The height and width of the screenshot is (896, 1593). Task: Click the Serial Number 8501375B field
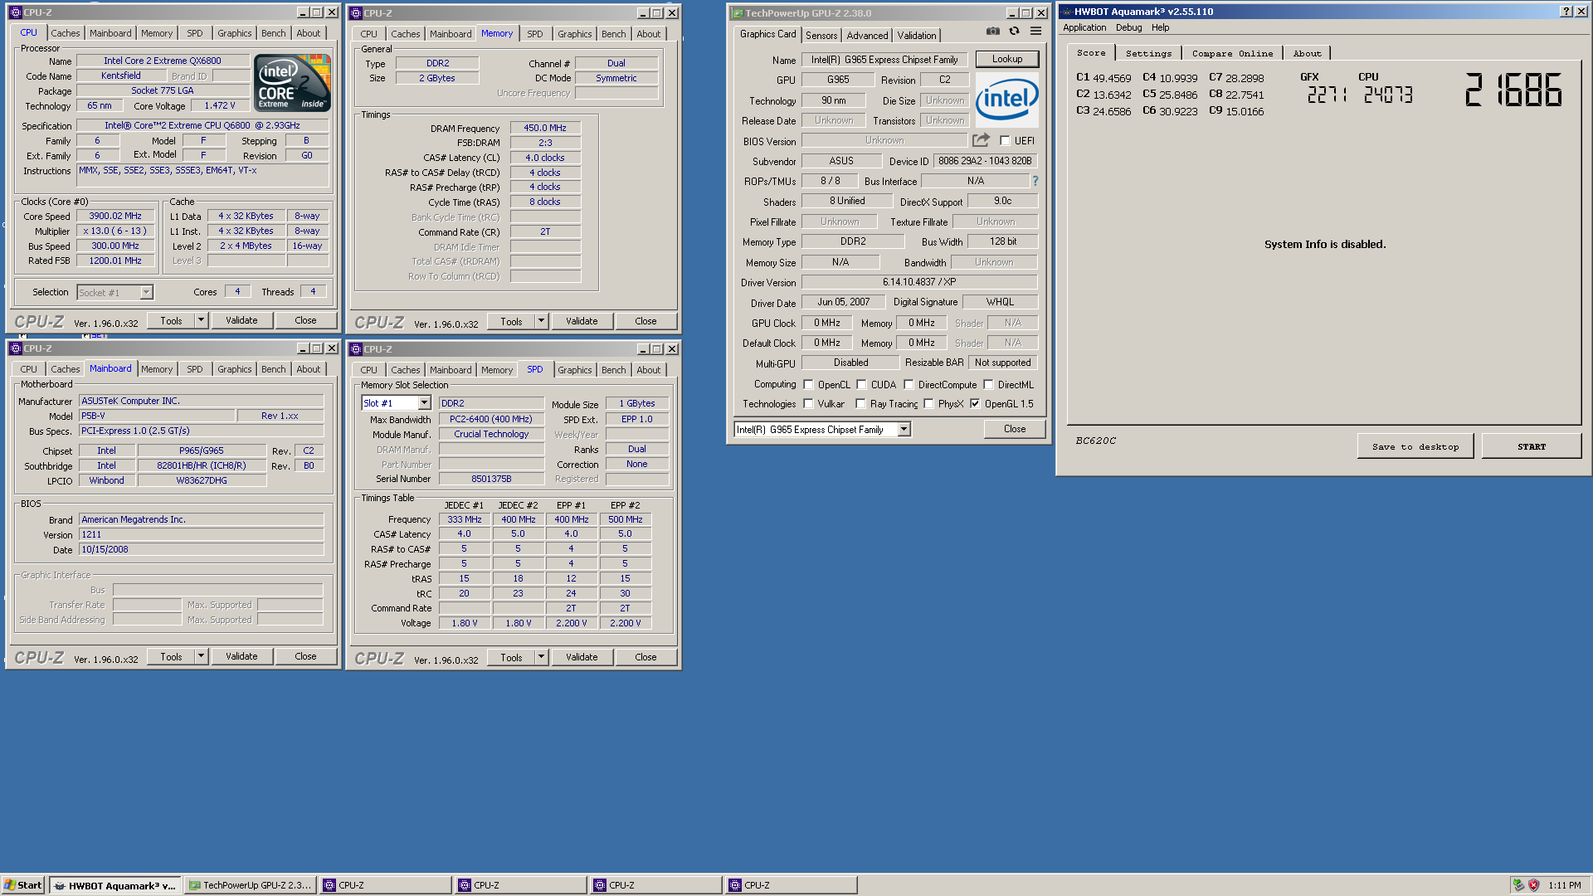491,479
